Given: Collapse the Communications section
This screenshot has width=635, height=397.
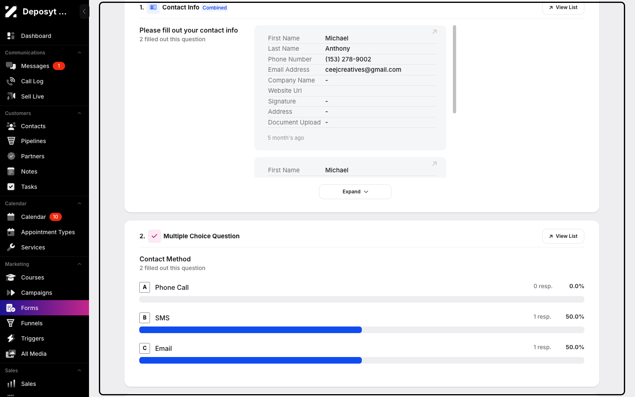Looking at the screenshot, I should click(80, 53).
